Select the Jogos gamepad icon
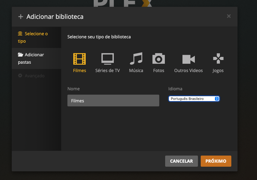 (x=218, y=58)
